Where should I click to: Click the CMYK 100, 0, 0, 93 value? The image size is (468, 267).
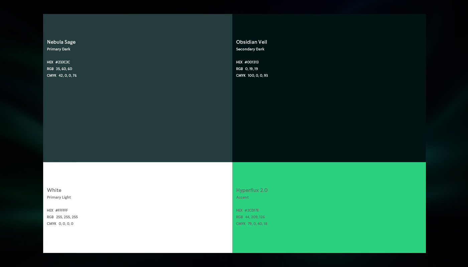252,75
